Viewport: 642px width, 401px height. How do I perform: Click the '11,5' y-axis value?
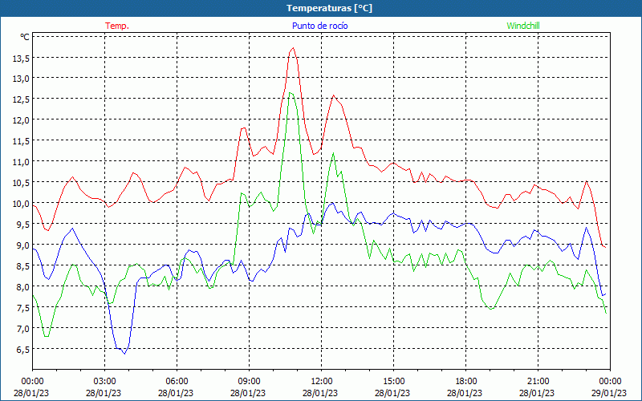coord(21,141)
